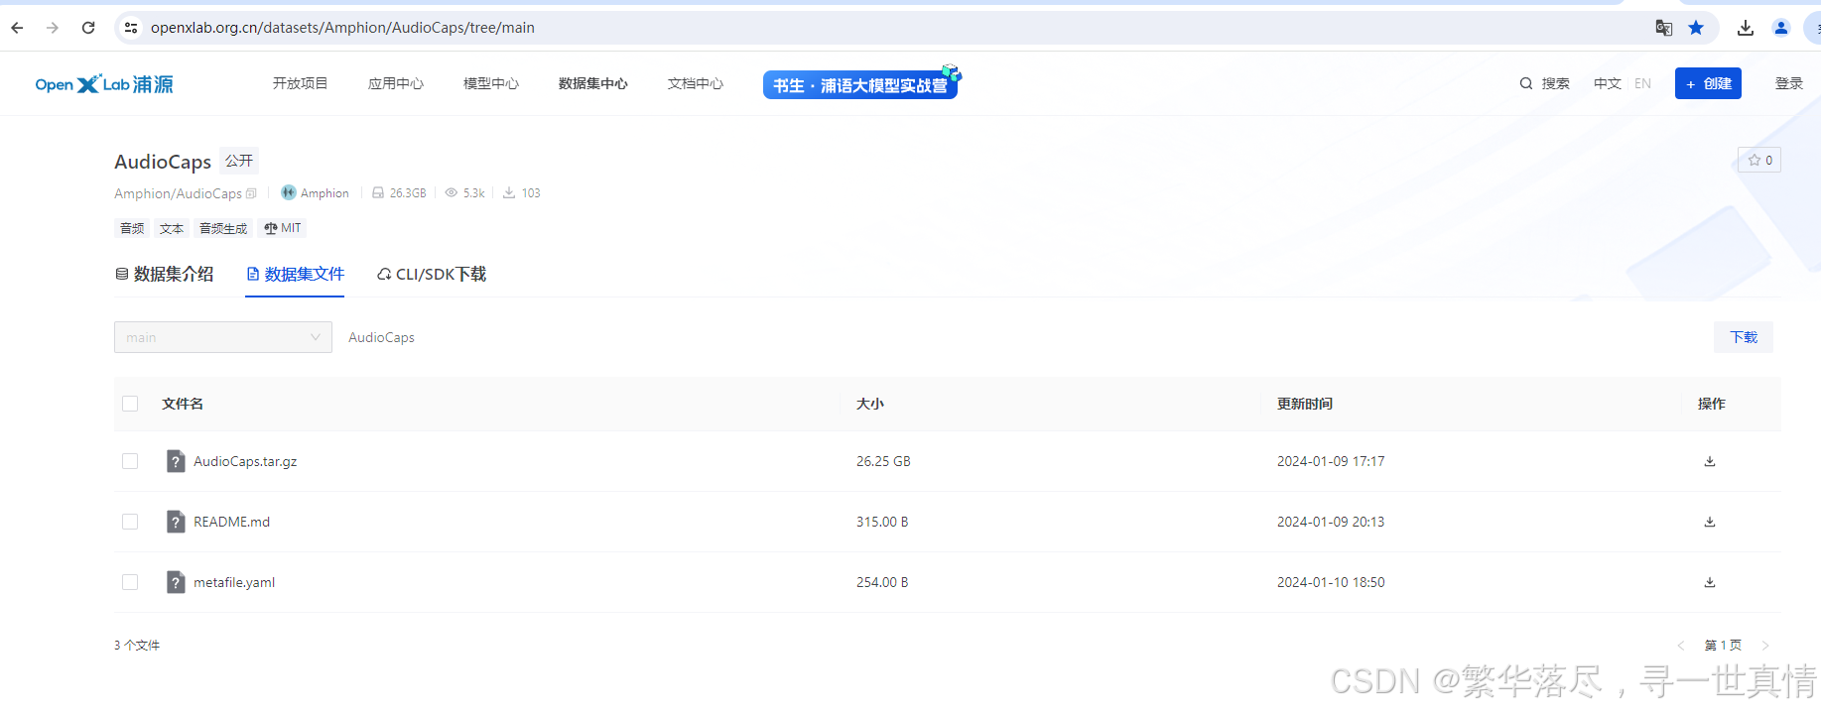Click the 更新时间 column header
1821x713 pixels.
coord(1305,404)
